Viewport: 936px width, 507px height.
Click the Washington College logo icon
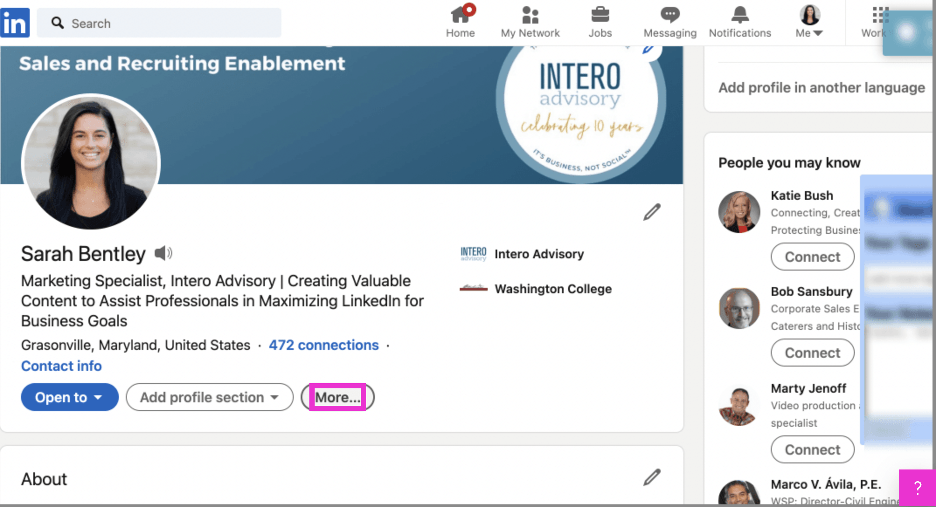[x=473, y=288]
